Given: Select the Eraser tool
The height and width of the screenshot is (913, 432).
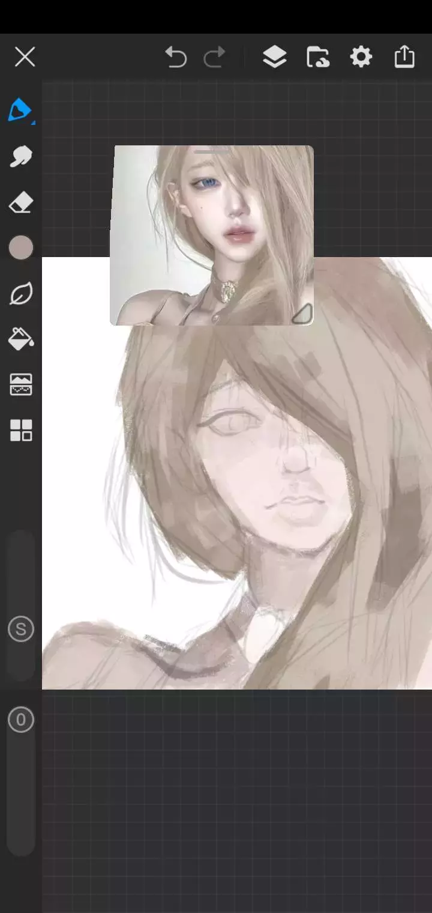Looking at the screenshot, I should [20, 203].
